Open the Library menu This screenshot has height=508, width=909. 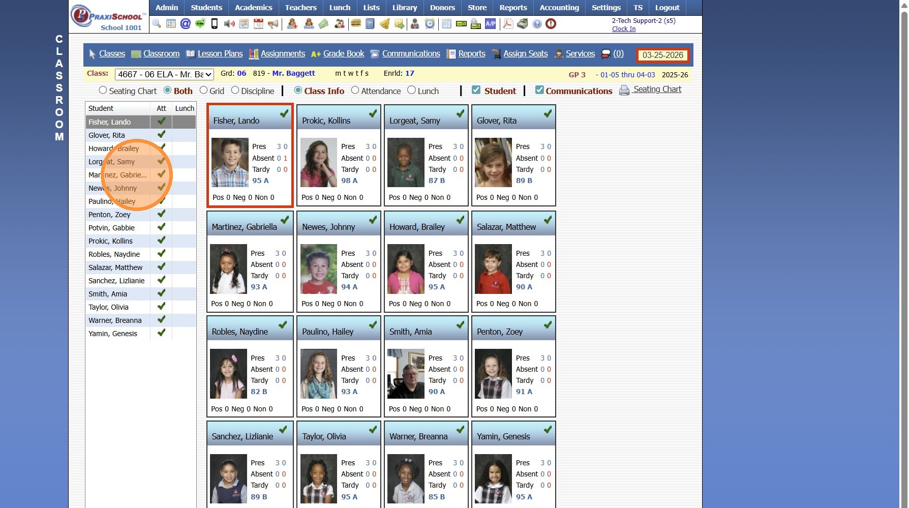[x=405, y=8]
